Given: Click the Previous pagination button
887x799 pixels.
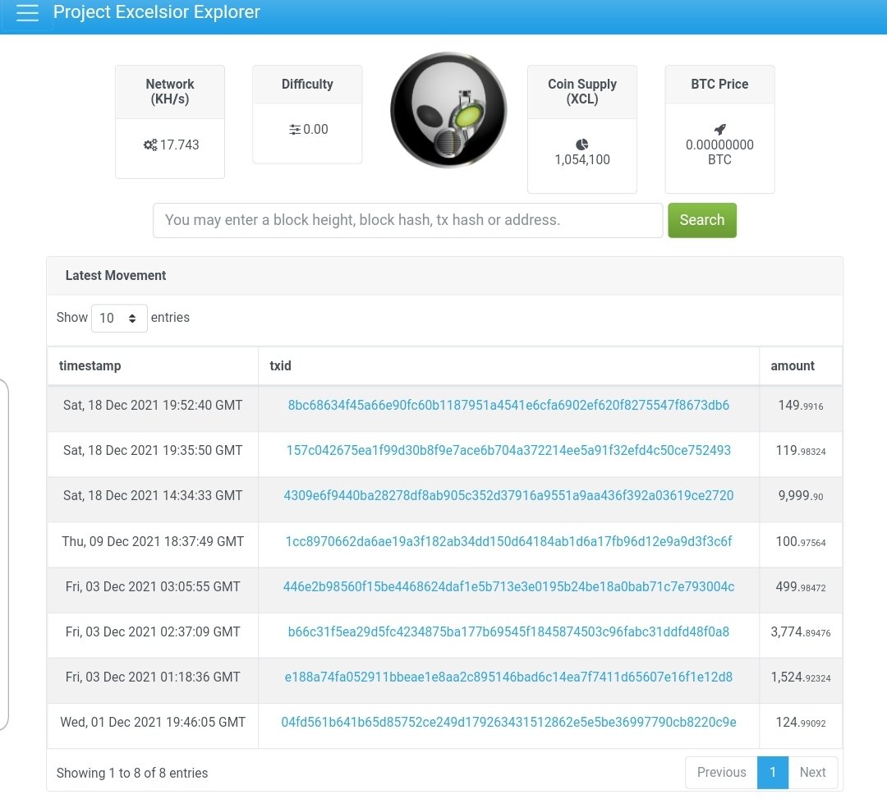Looking at the screenshot, I should pos(721,773).
